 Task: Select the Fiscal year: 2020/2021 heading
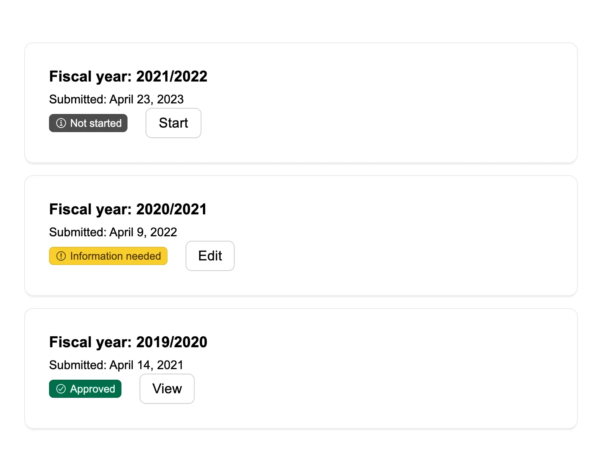click(128, 209)
